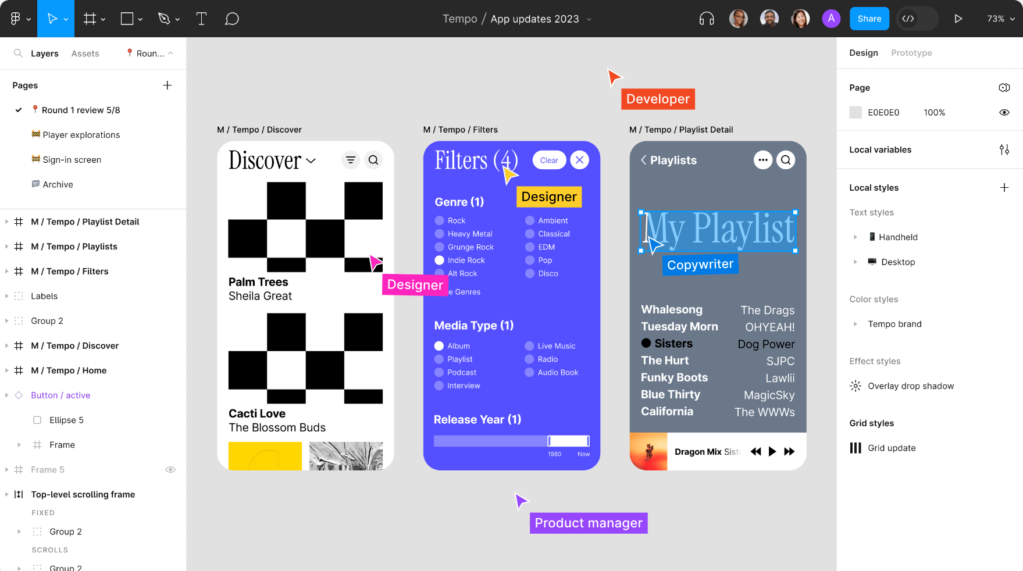The width and height of the screenshot is (1023, 571).
Task: Switch to Dev Mode with the code toggle
Action: 908,18
